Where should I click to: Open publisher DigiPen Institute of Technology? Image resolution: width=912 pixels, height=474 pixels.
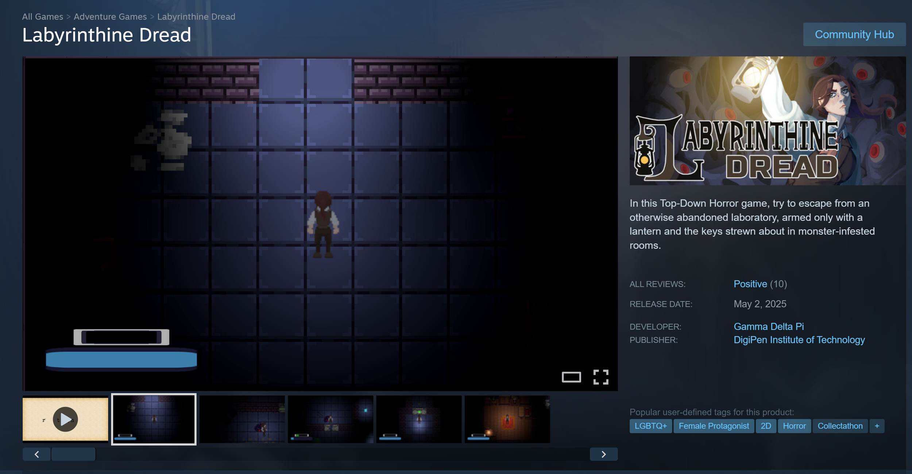[799, 340]
